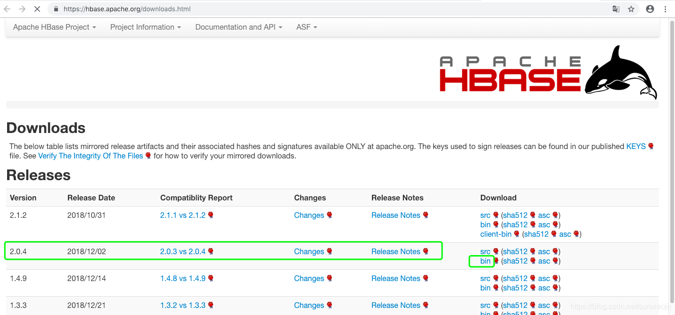Open sha512 of 1.4.9 src
This screenshot has width=675, height=315.
515,278
